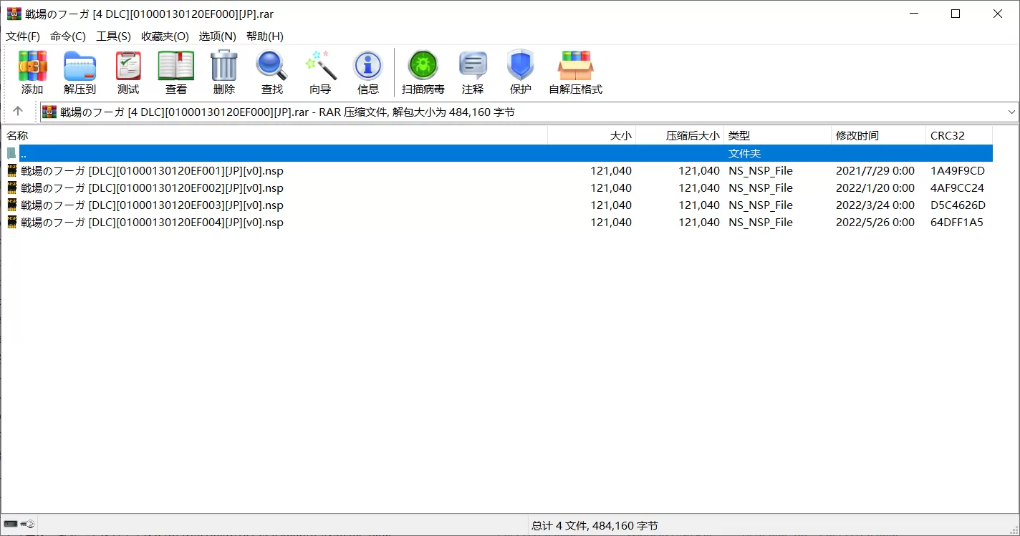The height and width of the screenshot is (536, 1020).
Task: Click the 删除 (Delete) trash icon
Action: (223, 72)
